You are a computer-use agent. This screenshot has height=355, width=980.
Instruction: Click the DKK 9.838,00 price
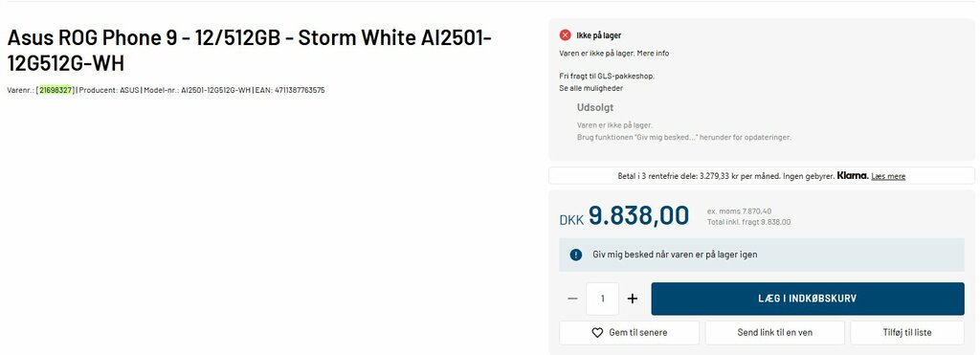click(624, 216)
